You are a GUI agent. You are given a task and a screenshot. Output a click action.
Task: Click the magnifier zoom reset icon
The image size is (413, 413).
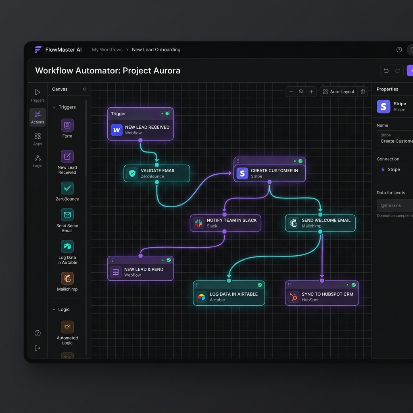pos(301,92)
